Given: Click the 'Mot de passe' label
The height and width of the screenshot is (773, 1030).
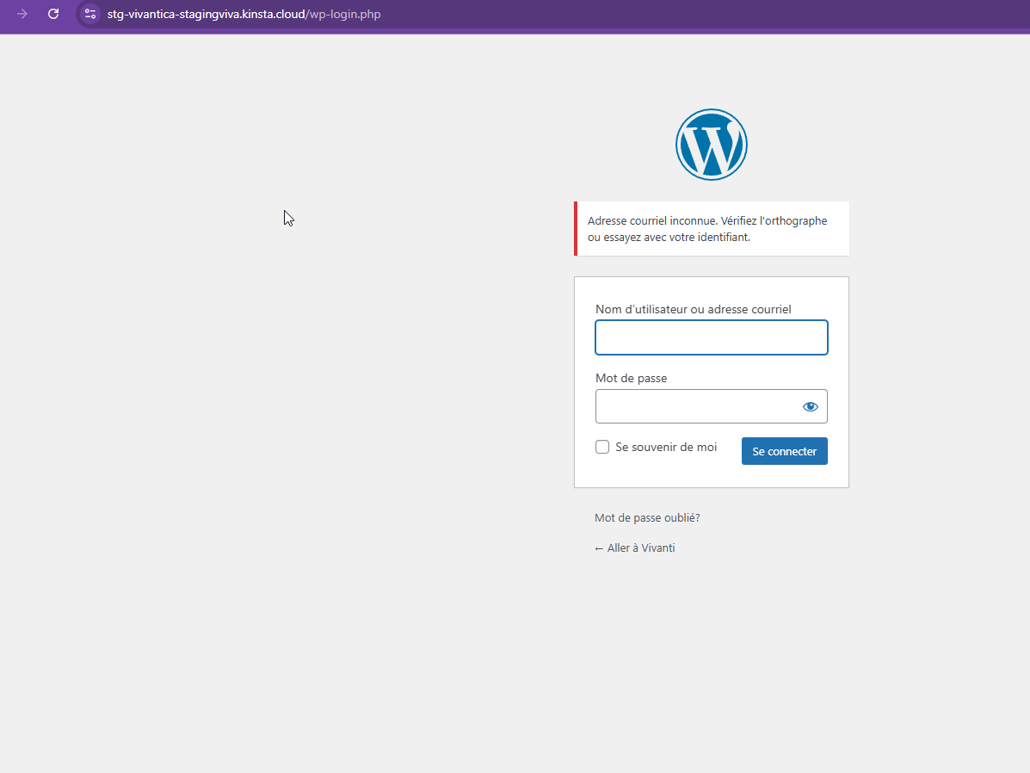Looking at the screenshot, I should click(632, 378).
